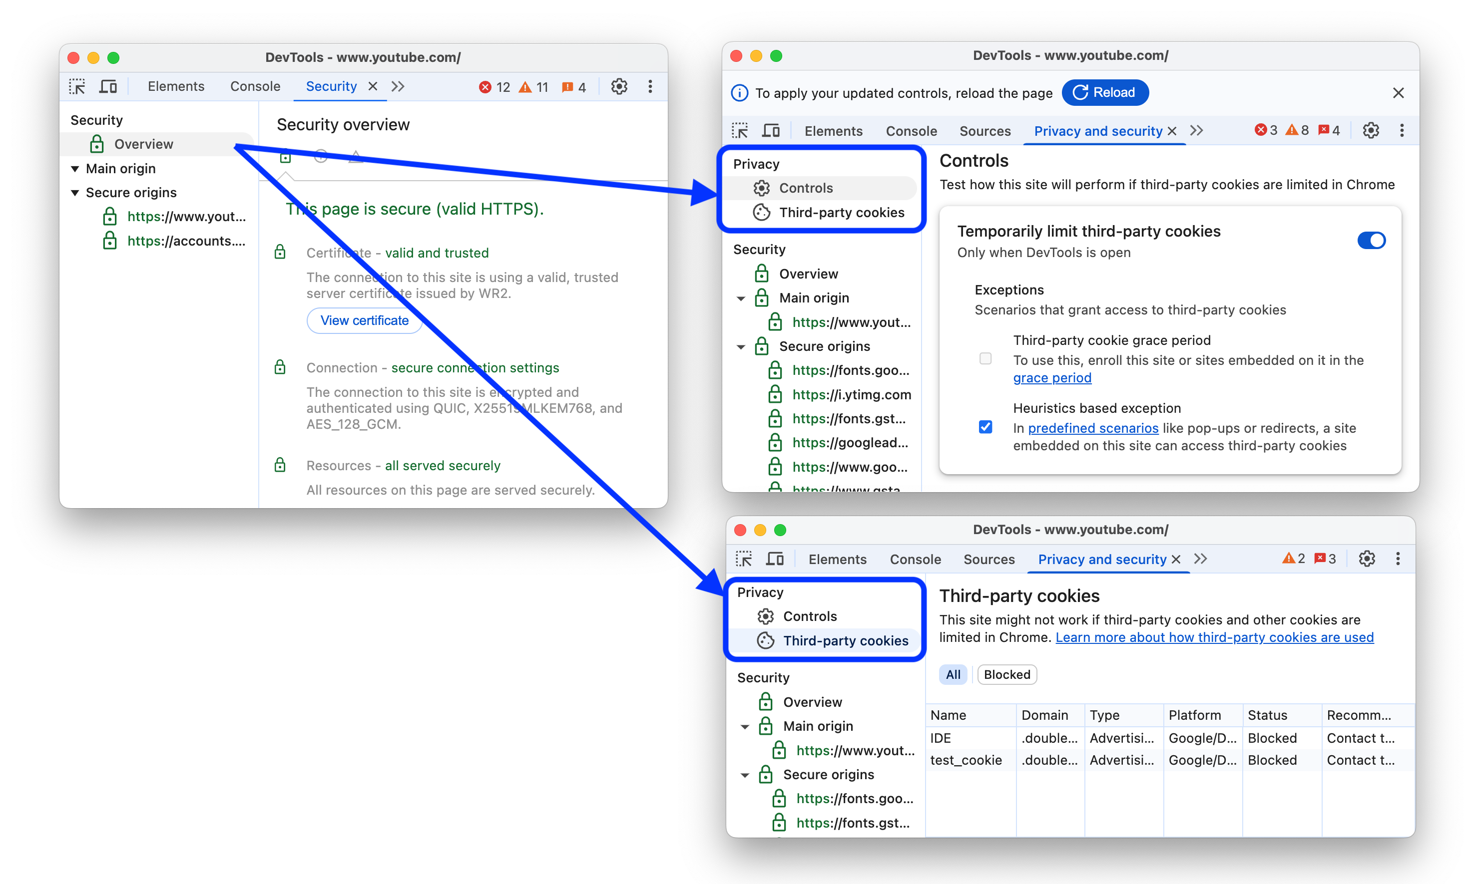Click Reload button to apply updated controls
1465x884 pixels.
pos(1105,92)
